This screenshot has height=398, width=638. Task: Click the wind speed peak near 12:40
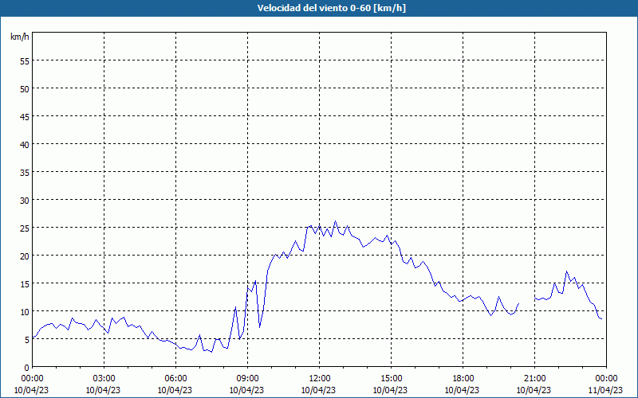pyautogui.click(x=335, y=221)
